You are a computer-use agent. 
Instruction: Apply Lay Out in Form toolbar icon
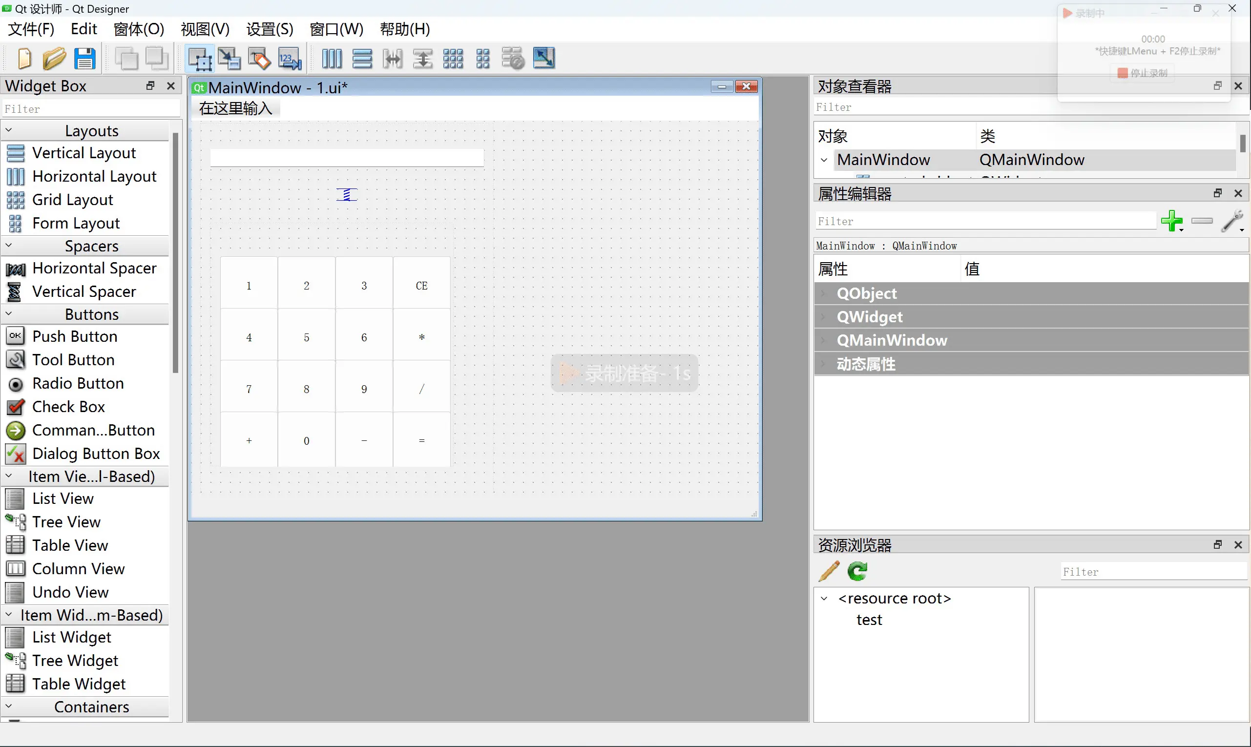pos(483,59)
